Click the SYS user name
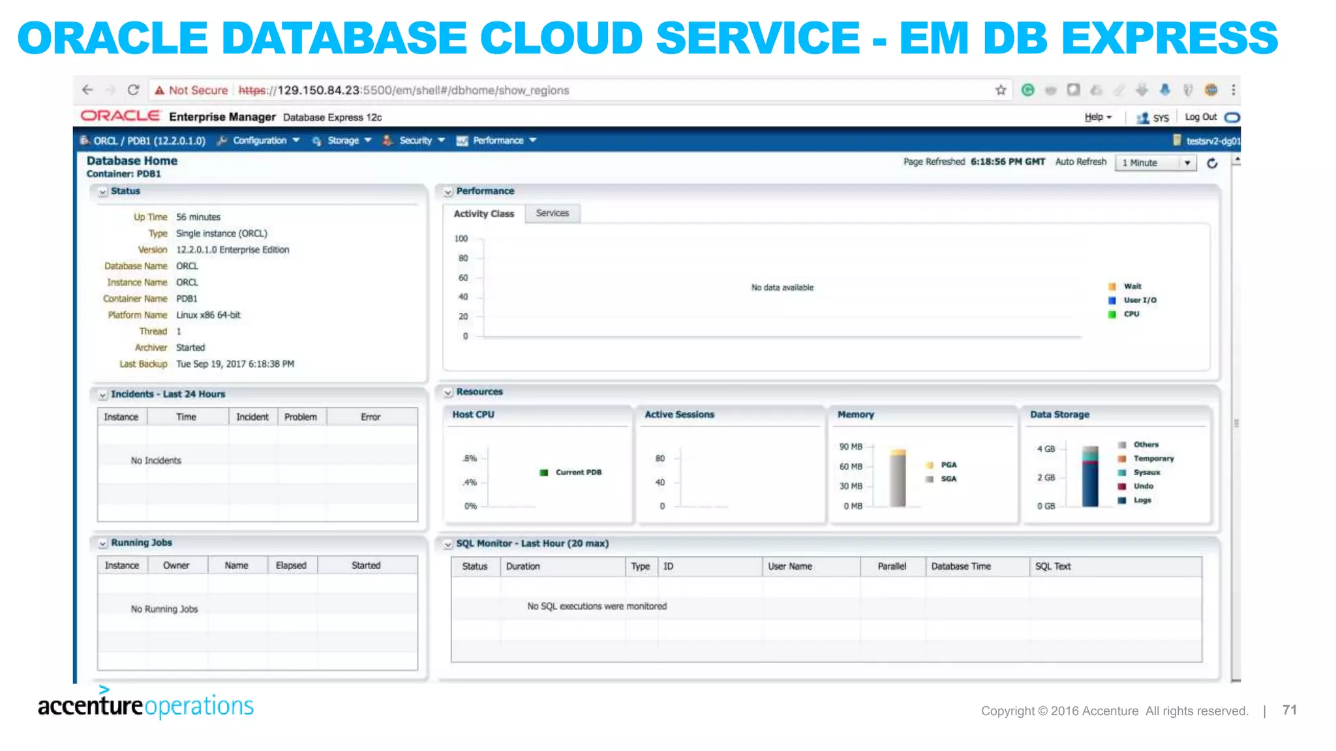The height and width of the screenshot is (751, 1336). (x=1161, y=118)
